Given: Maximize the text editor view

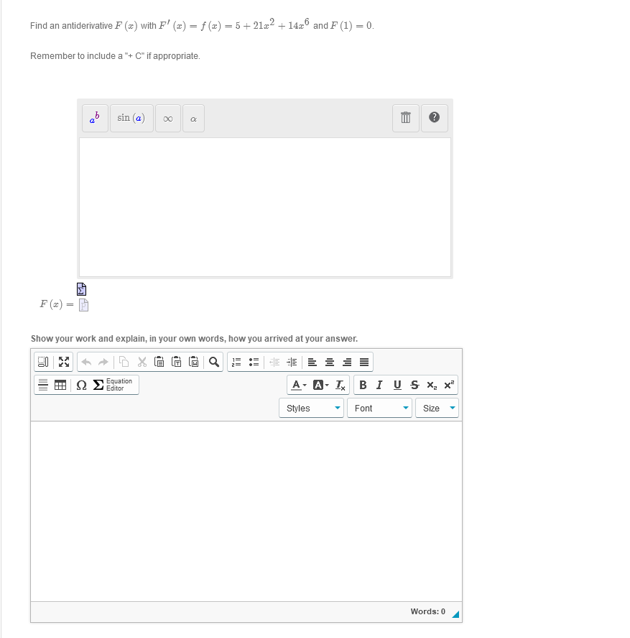Looking at the screenshot, I should pyautogui.click(x=64, y=361).
